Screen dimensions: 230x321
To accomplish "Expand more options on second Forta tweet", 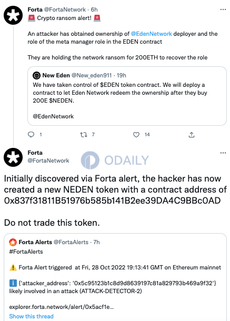I will tap(223, 153).
